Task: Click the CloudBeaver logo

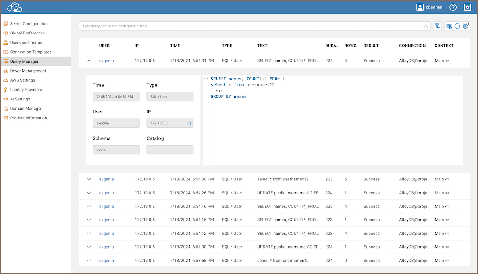Action: [x=15, y=7]
